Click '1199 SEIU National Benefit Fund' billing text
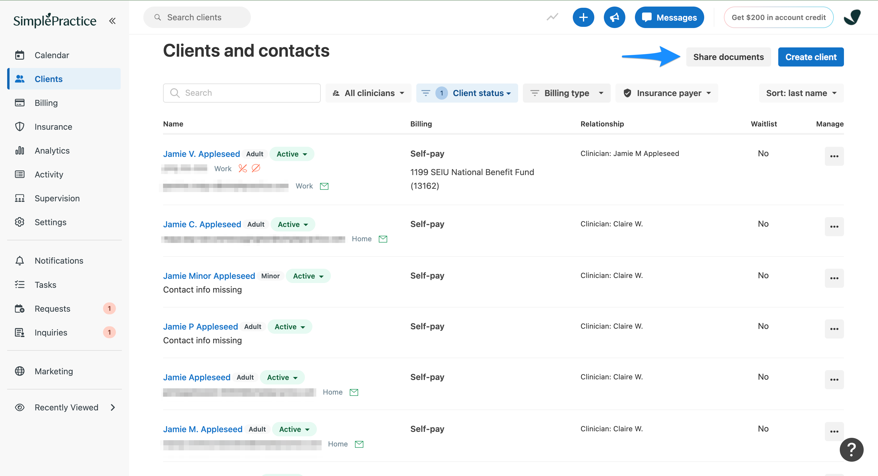Viewport: 878px width, 476px height. [x=472, y=172]
